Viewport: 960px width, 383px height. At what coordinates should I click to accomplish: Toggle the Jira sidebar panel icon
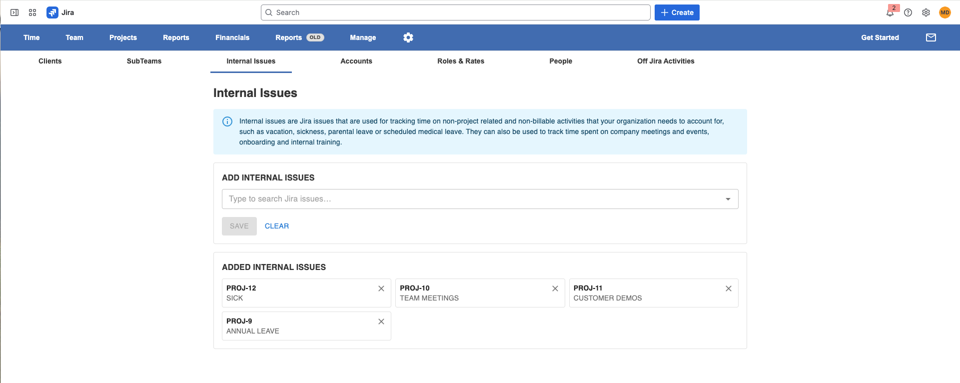pyautogui.click(x=14, y=12)
